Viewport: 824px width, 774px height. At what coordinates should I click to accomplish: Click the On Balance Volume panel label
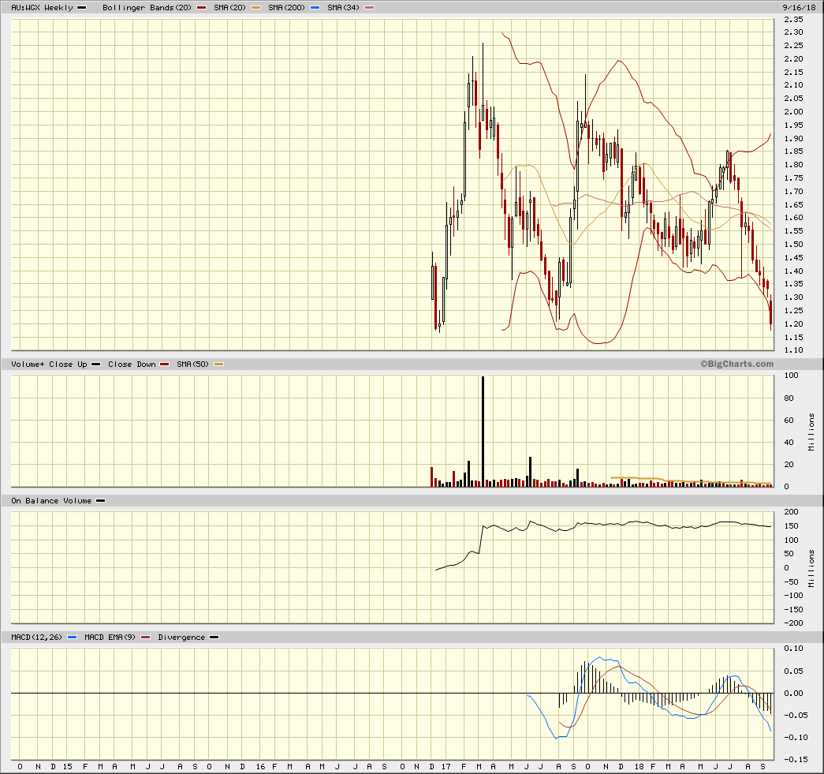(x=51, y=501)
